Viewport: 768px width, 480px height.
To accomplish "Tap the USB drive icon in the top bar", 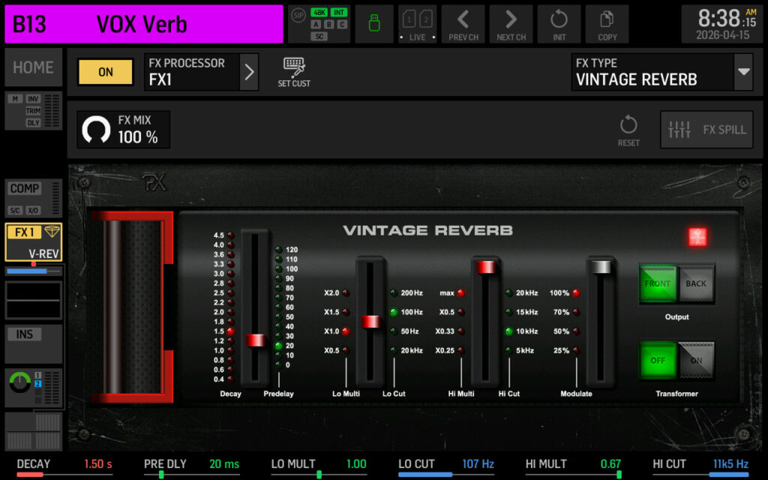I will [373, 22].
